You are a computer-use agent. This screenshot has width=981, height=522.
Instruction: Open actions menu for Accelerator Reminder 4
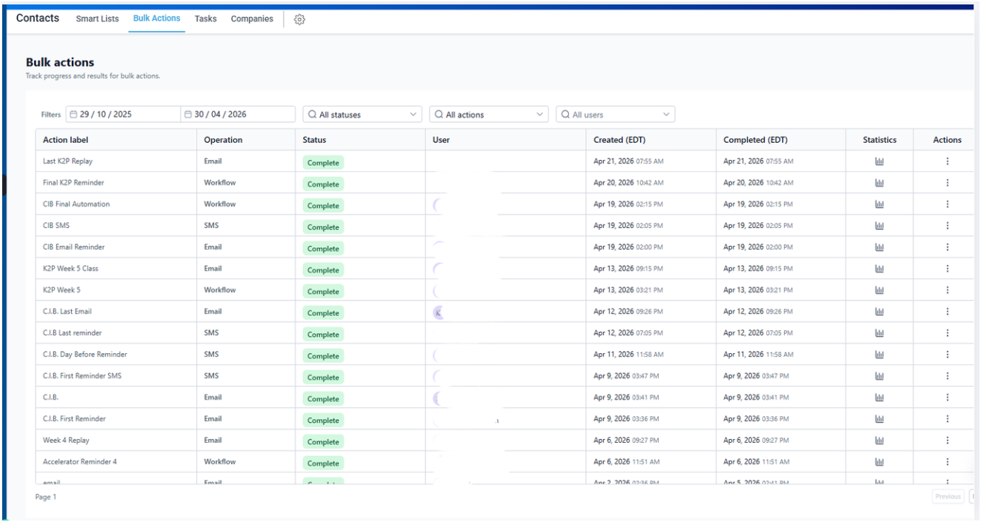(x=947, y=462)
